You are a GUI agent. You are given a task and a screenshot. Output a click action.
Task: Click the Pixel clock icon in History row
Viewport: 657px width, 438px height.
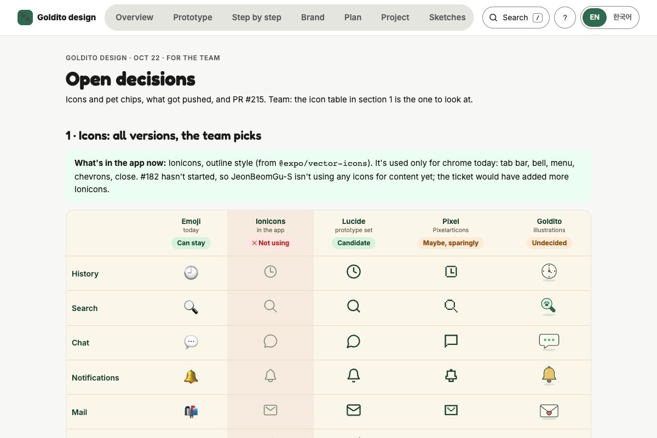click(x=451, y=271)
